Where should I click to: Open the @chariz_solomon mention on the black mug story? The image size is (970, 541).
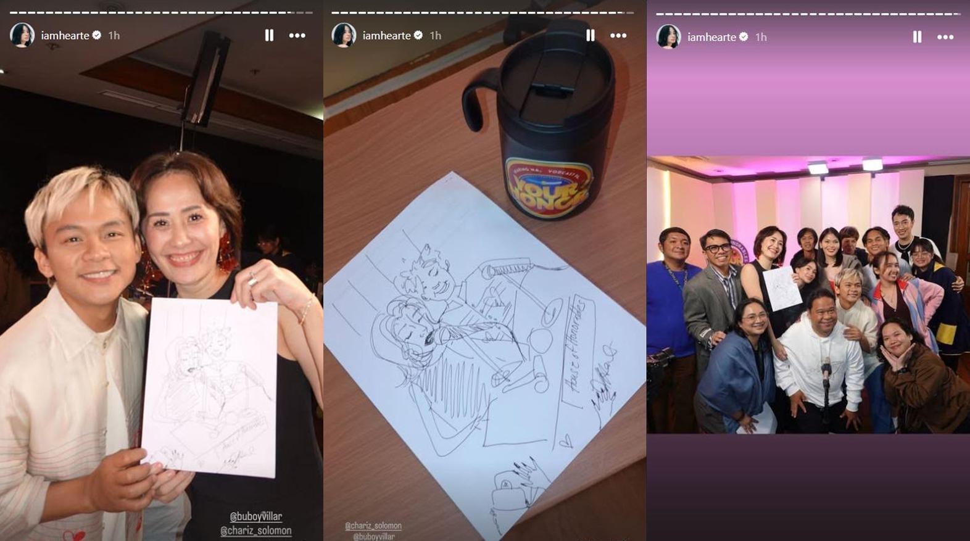(x=373, y=526)
